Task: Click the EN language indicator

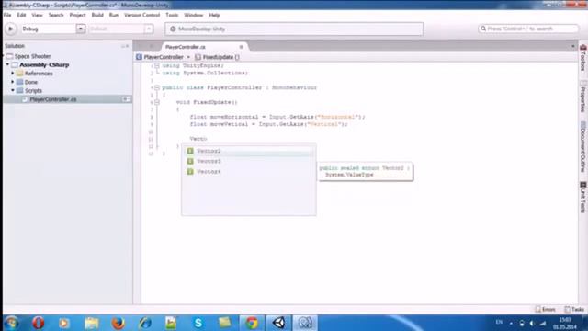Action: tap(499, 322)
